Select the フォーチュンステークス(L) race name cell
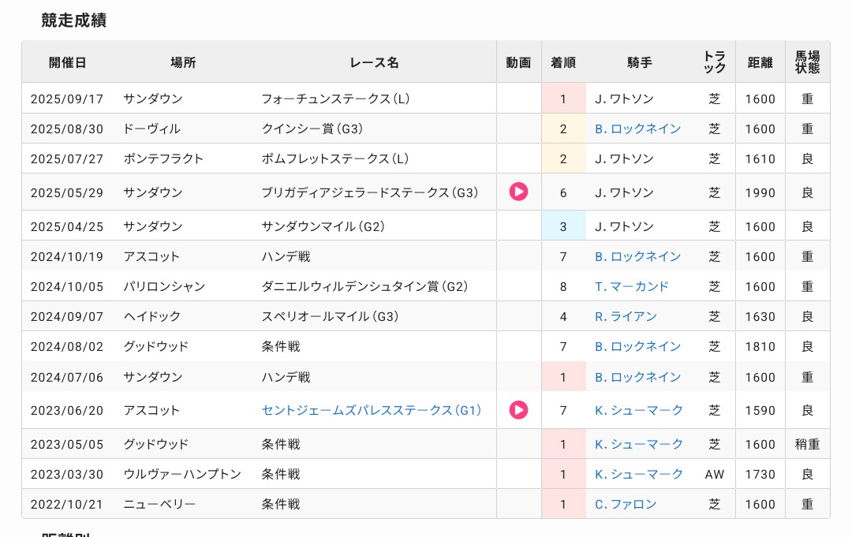Image resolution: width=852 pixels, height=537 pixels. (x=335, y=99)
